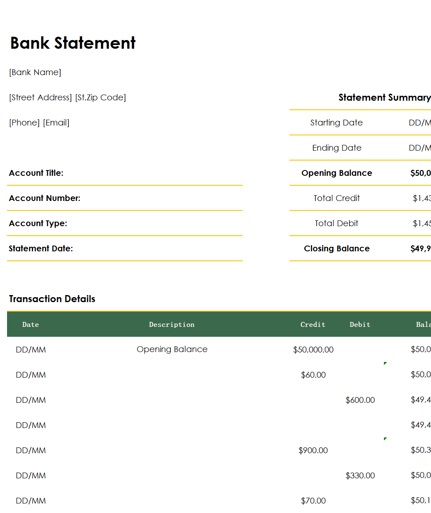The image size is (431, 513).
Task: Select the $330.00 debit amount
Action: pyautogui.click(x=360, y=475)
